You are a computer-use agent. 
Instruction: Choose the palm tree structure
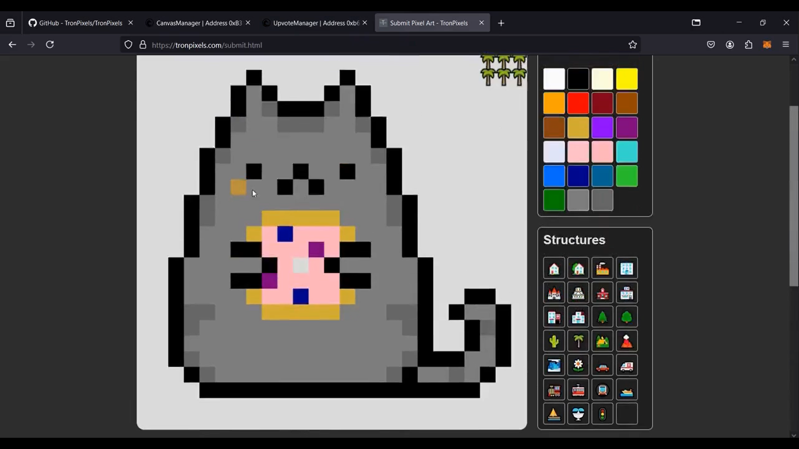tap(578, 341)
